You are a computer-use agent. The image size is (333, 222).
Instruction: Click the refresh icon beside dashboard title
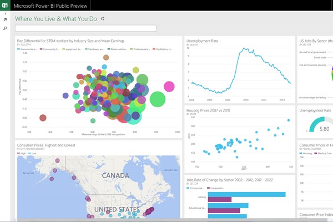tap(103, 19)
